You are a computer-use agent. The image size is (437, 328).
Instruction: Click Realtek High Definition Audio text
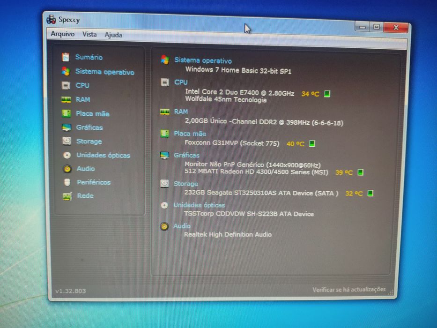click(x=228, y=234)
